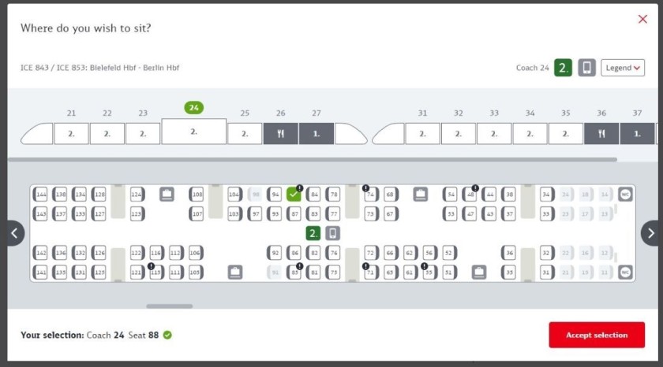663x367 pixels.
Task: Select first class coach 27
Action: pos(316,133)
